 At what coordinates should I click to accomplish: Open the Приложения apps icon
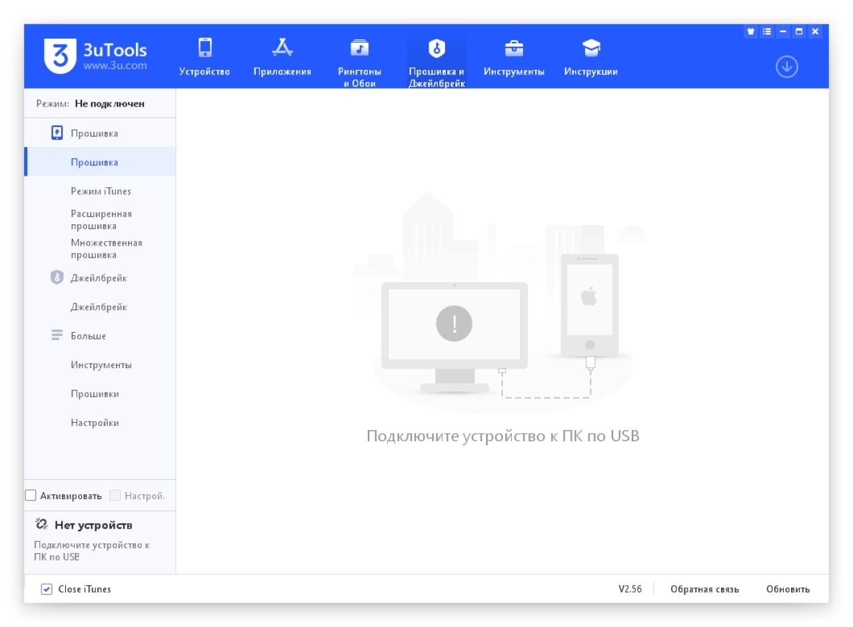[282, 48]
